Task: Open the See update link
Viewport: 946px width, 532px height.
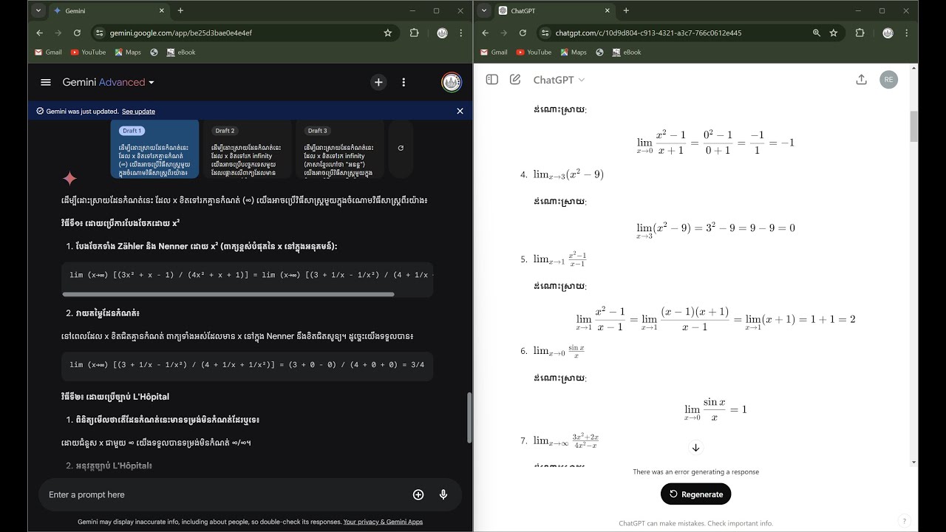Action: coord(138,111)
